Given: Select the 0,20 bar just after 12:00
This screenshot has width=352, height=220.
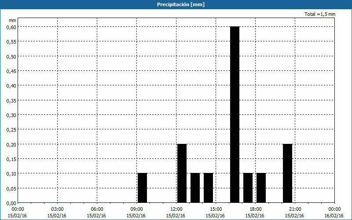Looking at the screenshot, I should tap(182, 173).
